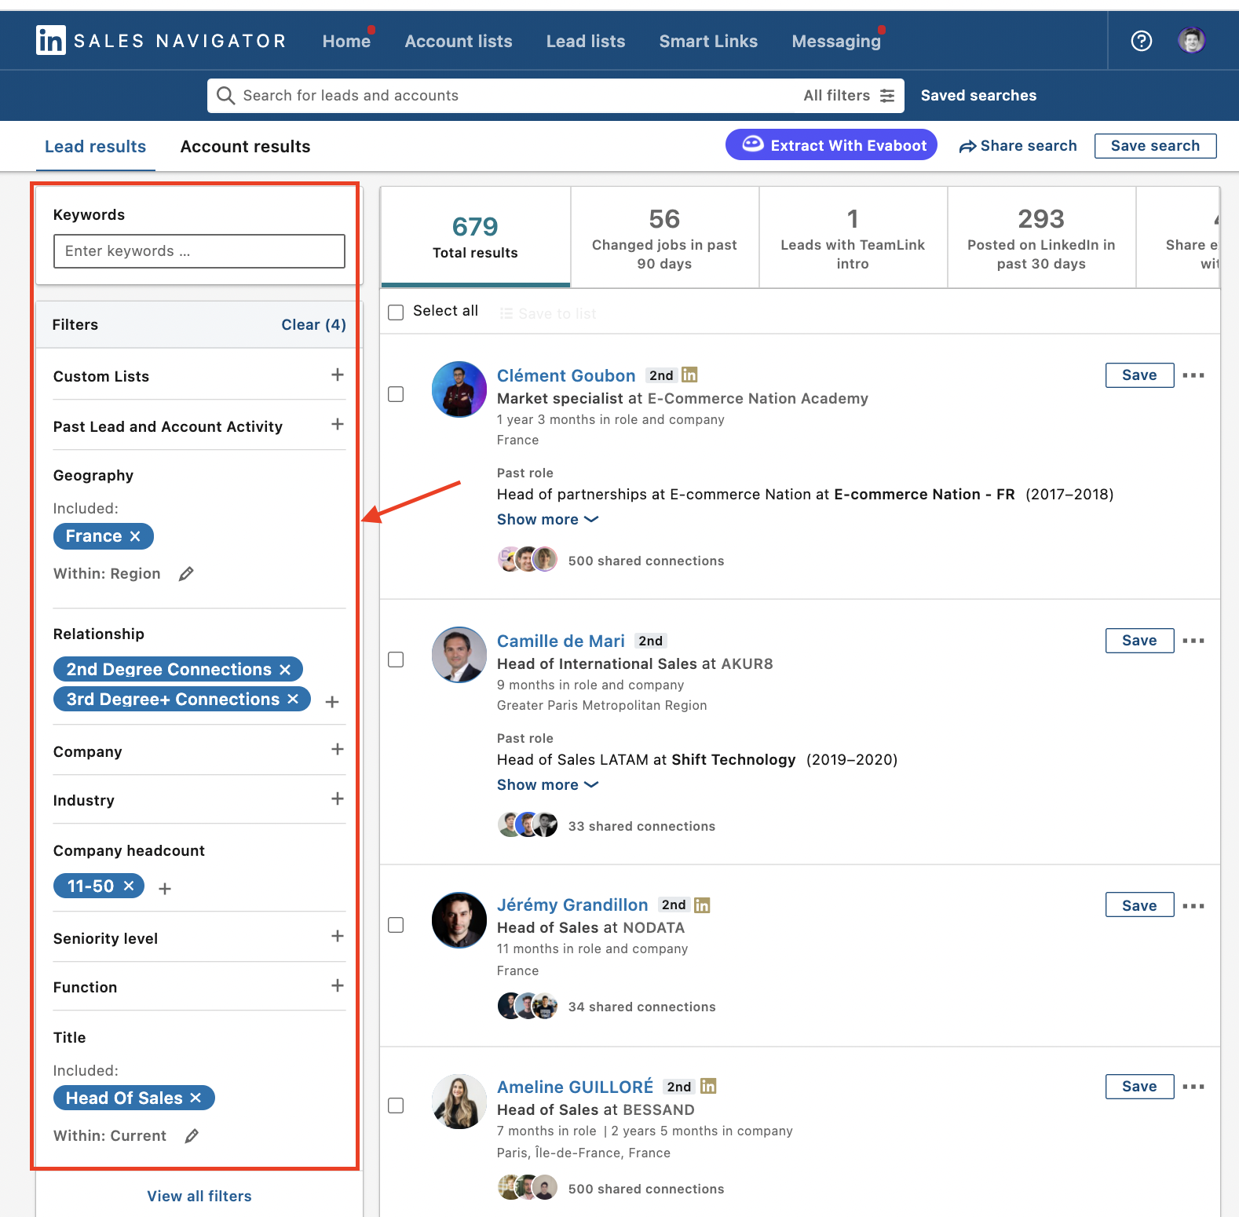Remove 3rd Degree+ Connections filter
1239x1217 pixels.
(x=293, y=699)
